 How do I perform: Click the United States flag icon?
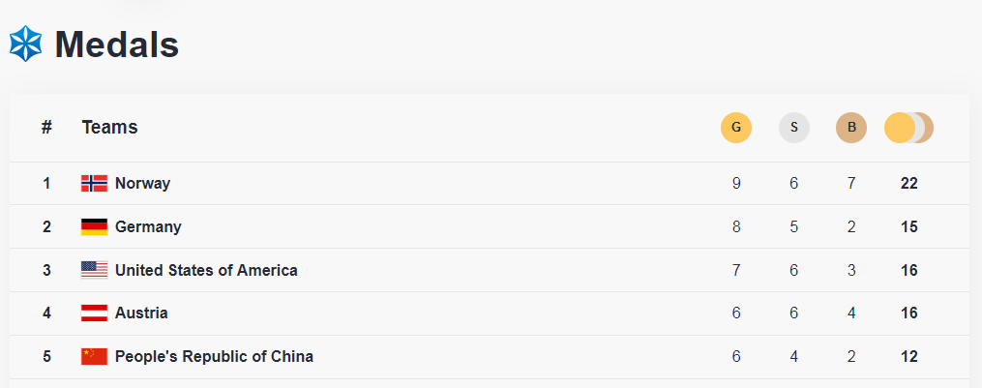(94, 271)
